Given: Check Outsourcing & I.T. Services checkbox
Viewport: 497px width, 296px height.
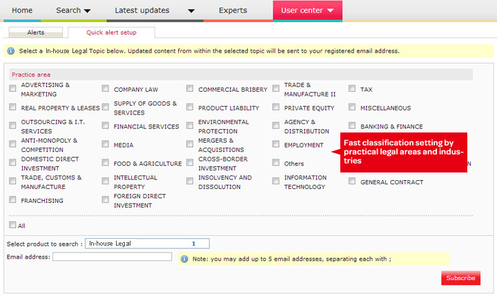Looking at the screenshot, I should point(12,125).
